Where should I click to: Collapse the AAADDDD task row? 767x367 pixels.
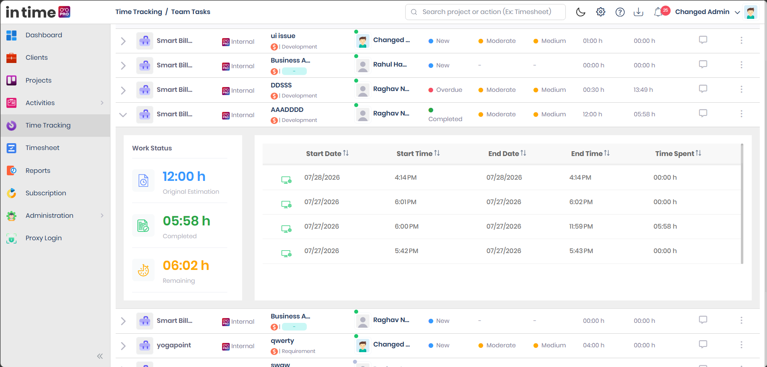[123, 115]
